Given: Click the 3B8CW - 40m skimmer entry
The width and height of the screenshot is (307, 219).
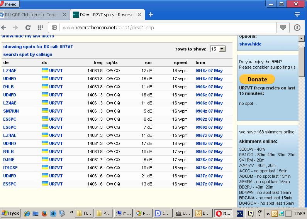Looking at the screenshot, I should click(x=252, y=149).
